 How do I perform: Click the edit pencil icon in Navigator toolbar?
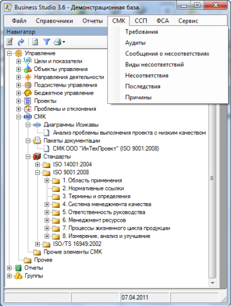click(x=10, y=42)
